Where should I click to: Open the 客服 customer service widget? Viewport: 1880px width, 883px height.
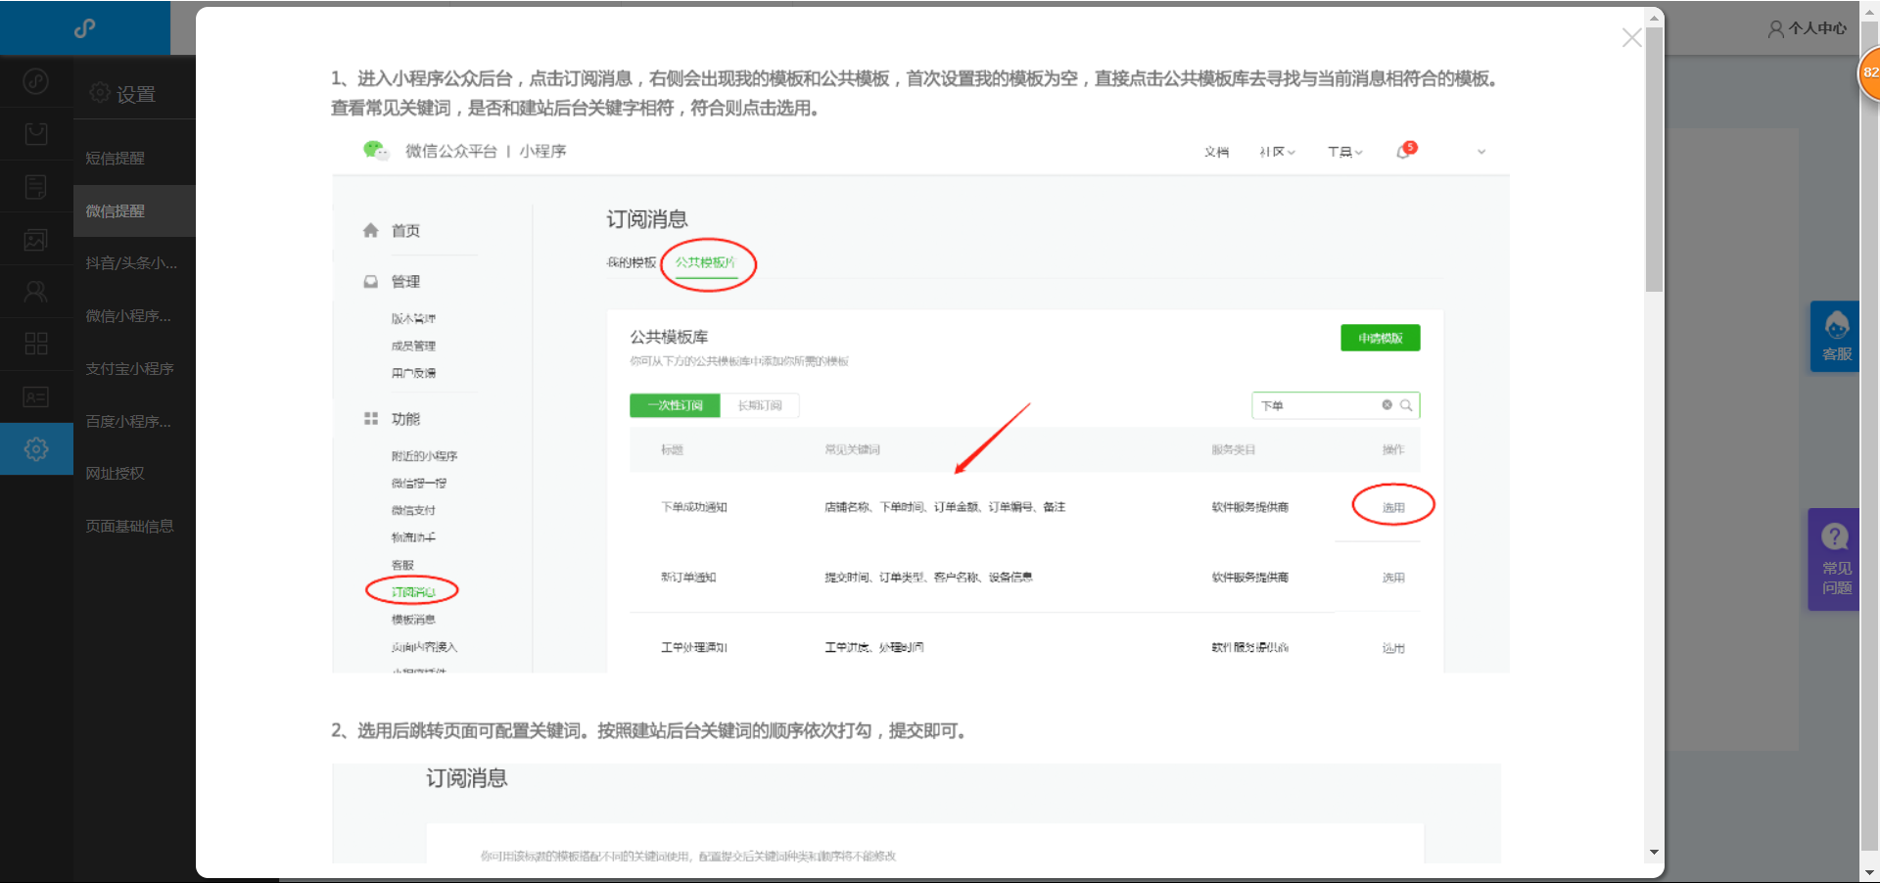[x=1836, y=336]
